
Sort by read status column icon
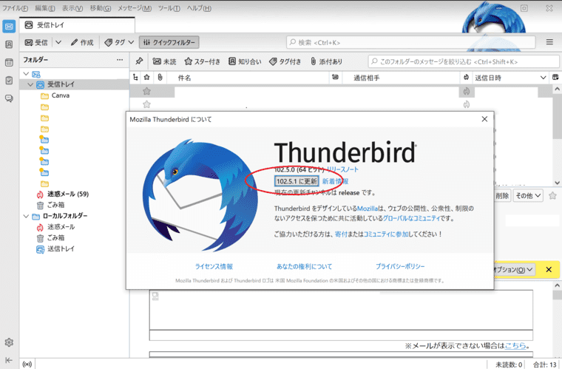pos(335,78)
